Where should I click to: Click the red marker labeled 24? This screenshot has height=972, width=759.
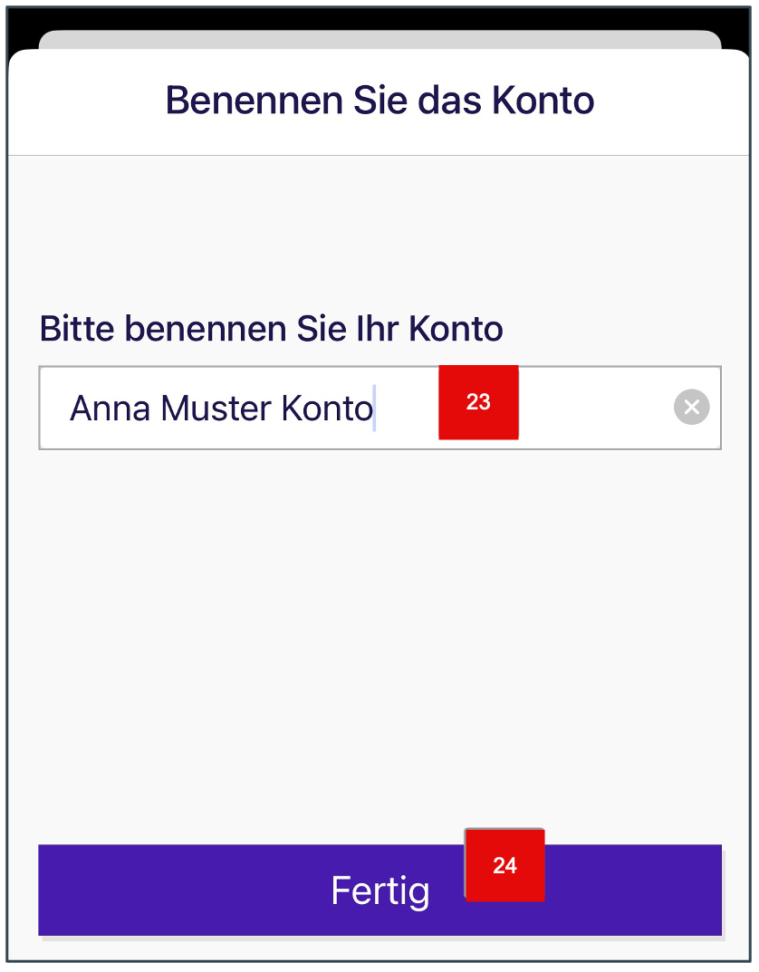pyautogui.click(x=504, y=865)
